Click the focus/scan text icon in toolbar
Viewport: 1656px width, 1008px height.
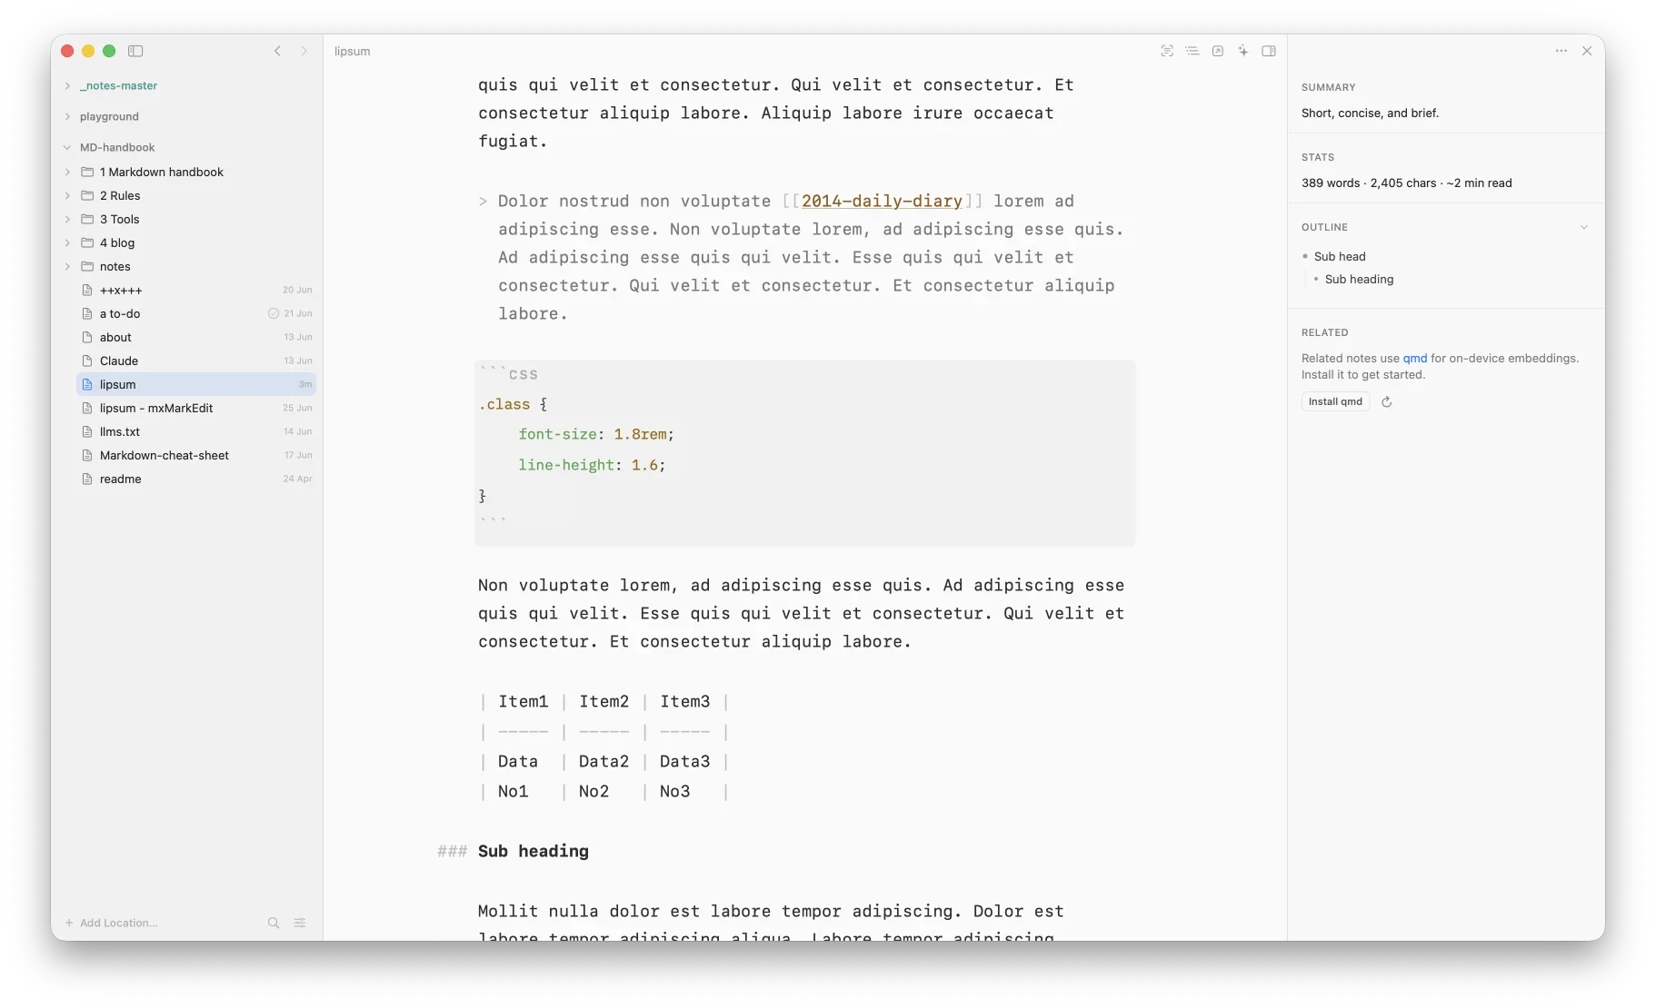click(x=1167, y=51)
